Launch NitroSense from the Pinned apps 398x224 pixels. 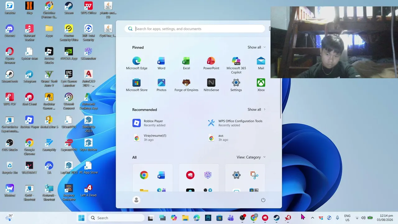(211, 85)
